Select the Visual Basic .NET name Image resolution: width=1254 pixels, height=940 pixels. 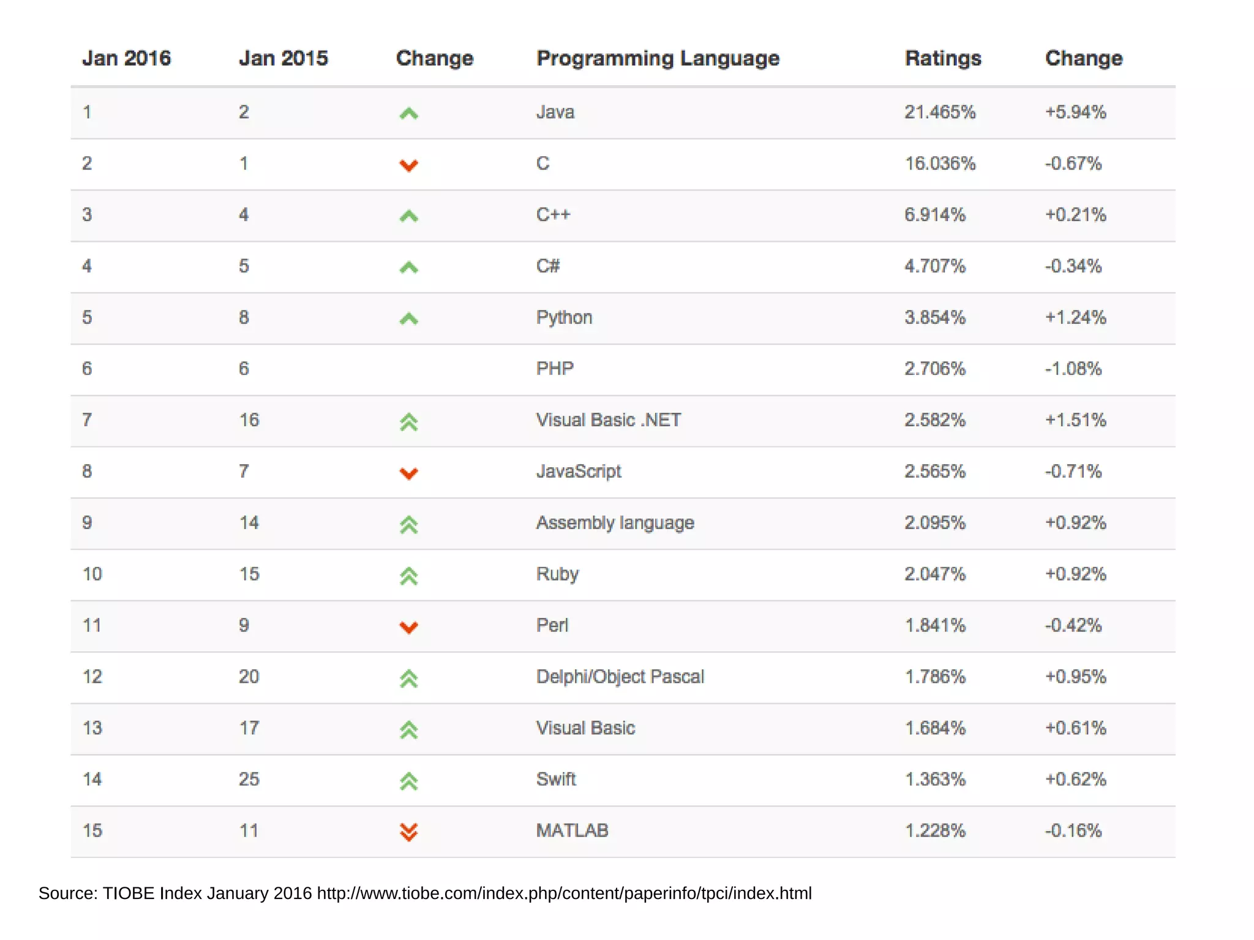coord(609,420)
